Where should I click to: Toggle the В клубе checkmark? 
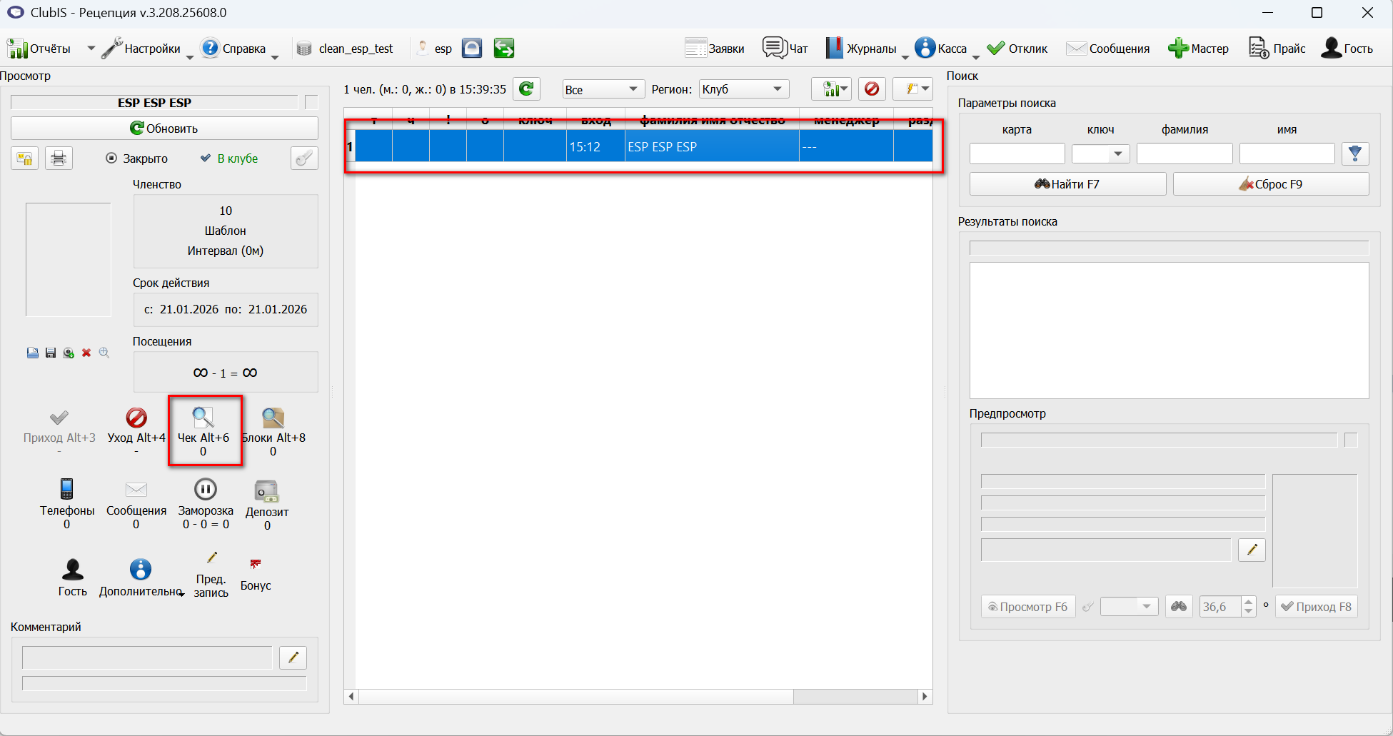pyautogui.click(x=206, y=158)
